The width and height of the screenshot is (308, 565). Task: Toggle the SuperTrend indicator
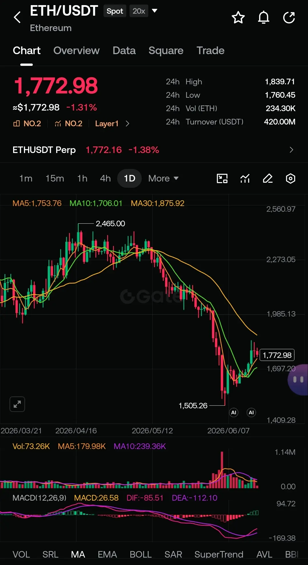pyautogui.click(x=219, y=554)
